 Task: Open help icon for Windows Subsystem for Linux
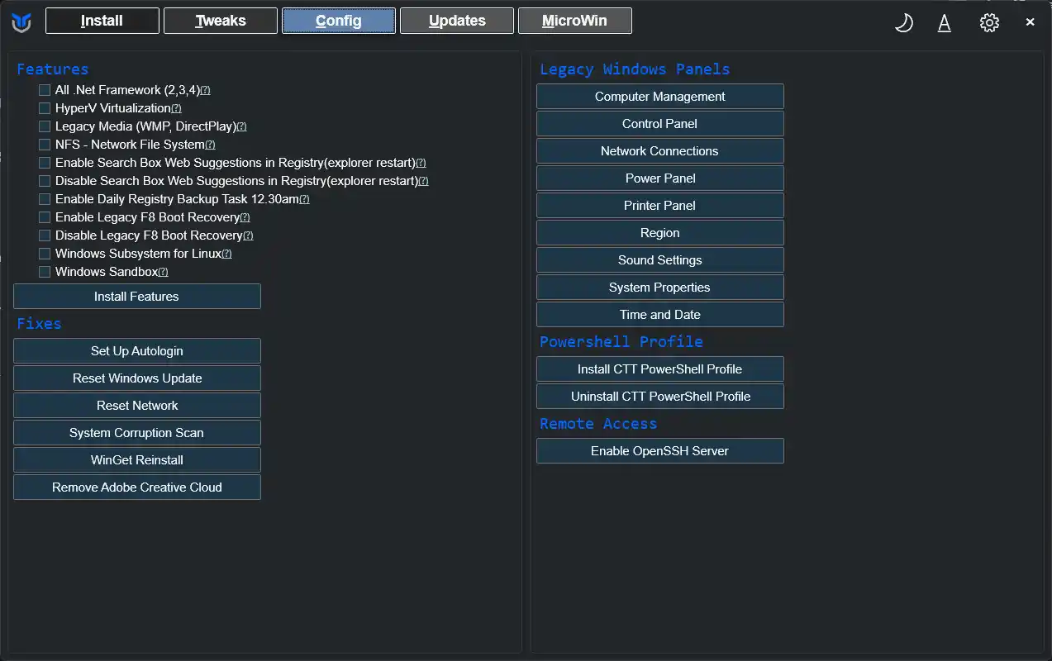tap(226, 254)
